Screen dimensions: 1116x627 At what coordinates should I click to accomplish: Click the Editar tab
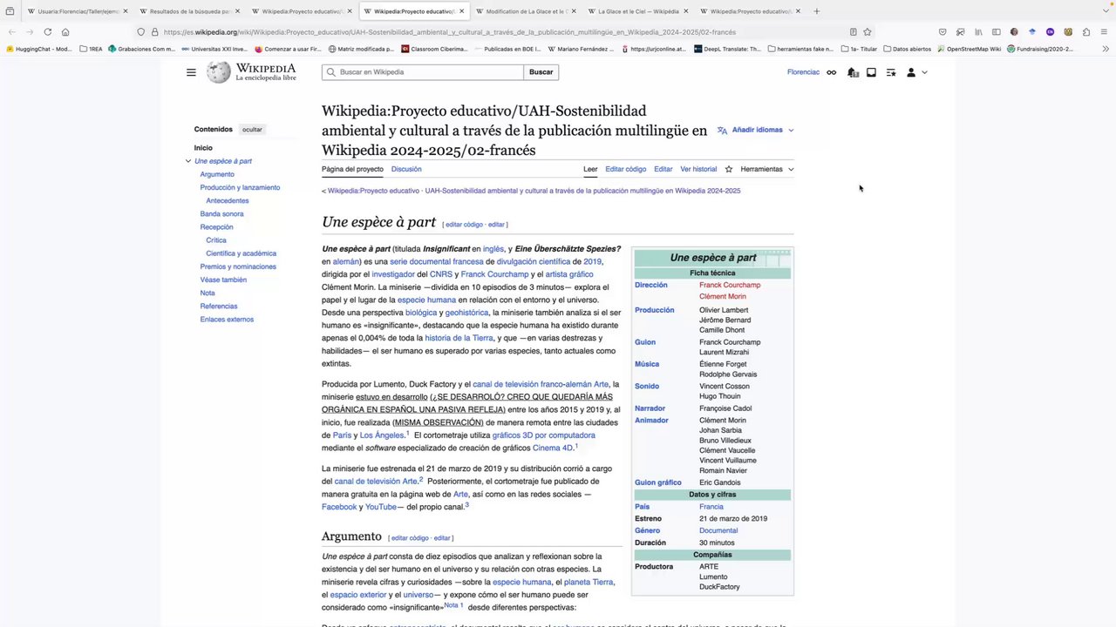[x=663, y=169]
